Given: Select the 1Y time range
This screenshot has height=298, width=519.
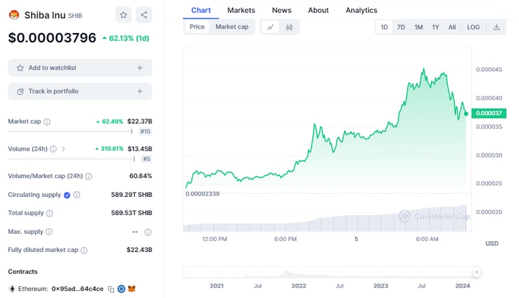Looking at the screenshot, I should coord(435,27).
